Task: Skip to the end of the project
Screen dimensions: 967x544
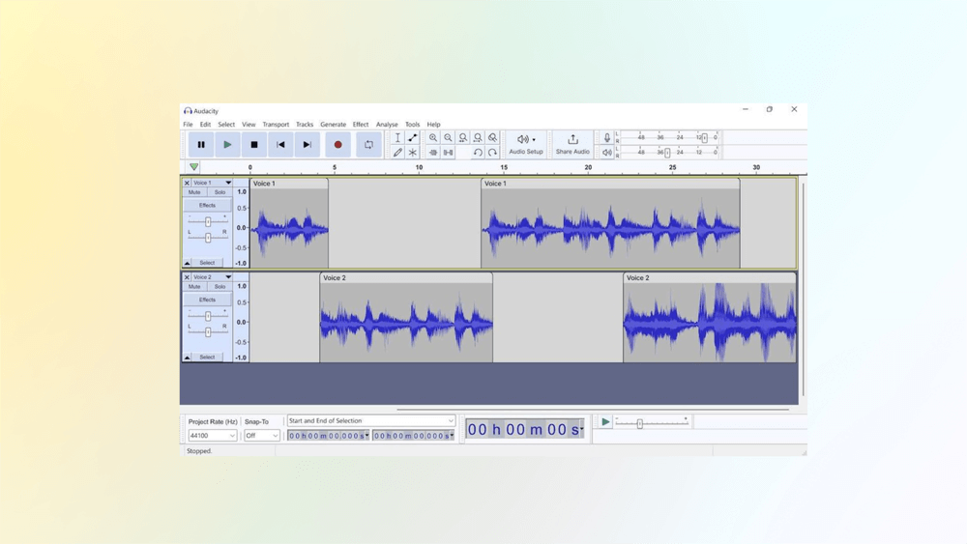Action: coord(308,145)
